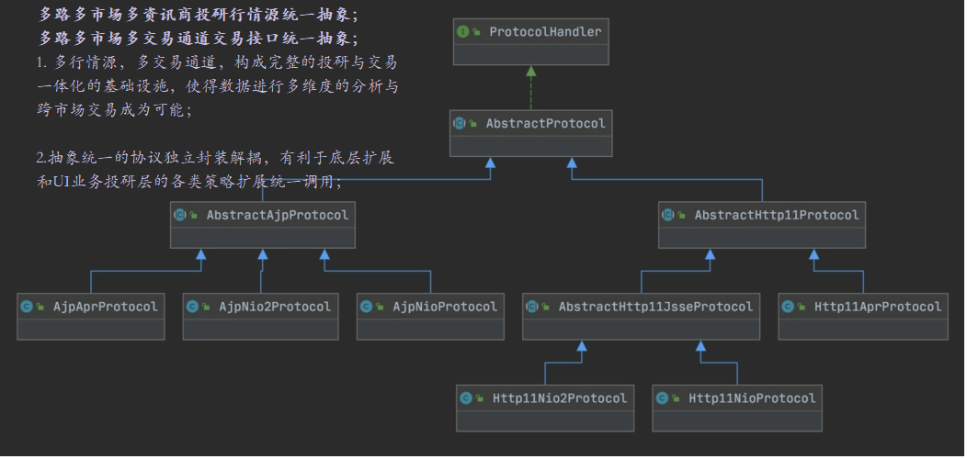Click the abstract class icon beside AbstractProtocol
The height and width of the screenshot is (459, 967).
click(x=460, y=123)
